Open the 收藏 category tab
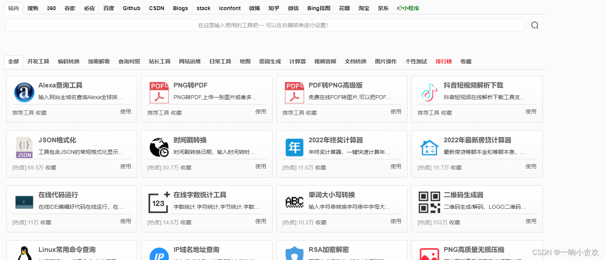605x260 pixels. click(465, 61)
